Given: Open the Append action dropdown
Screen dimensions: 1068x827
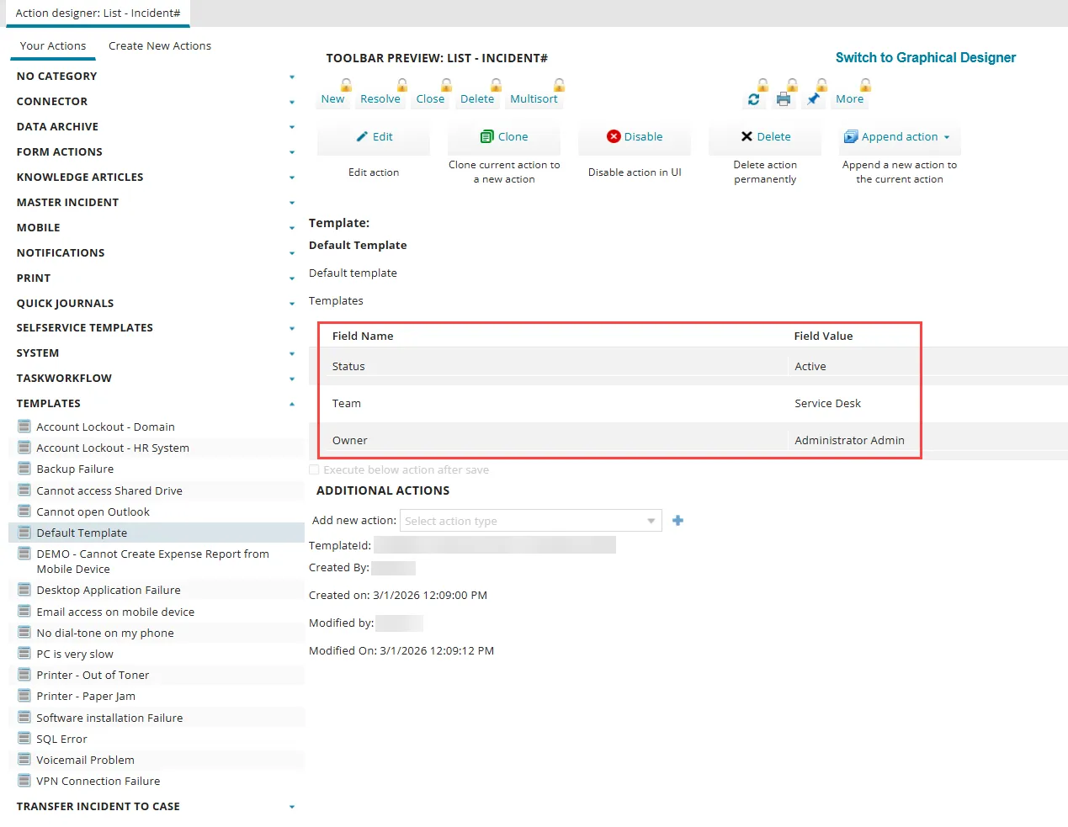Looking at the screenshot, I should pos(900,137).
